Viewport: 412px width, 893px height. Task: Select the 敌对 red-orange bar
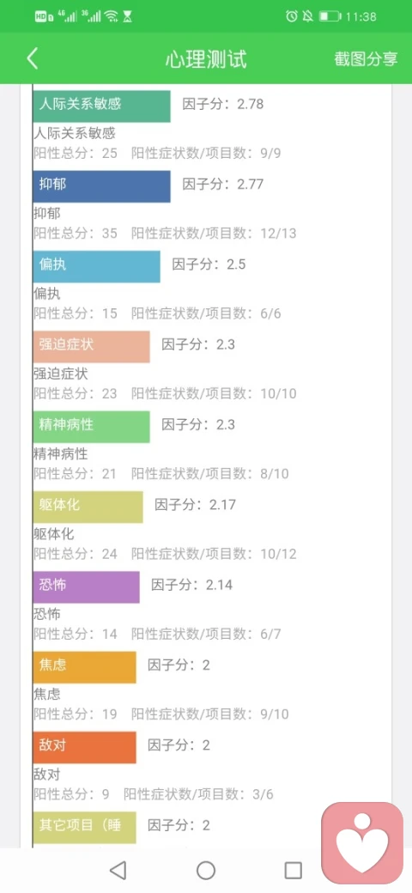point(84,747)
